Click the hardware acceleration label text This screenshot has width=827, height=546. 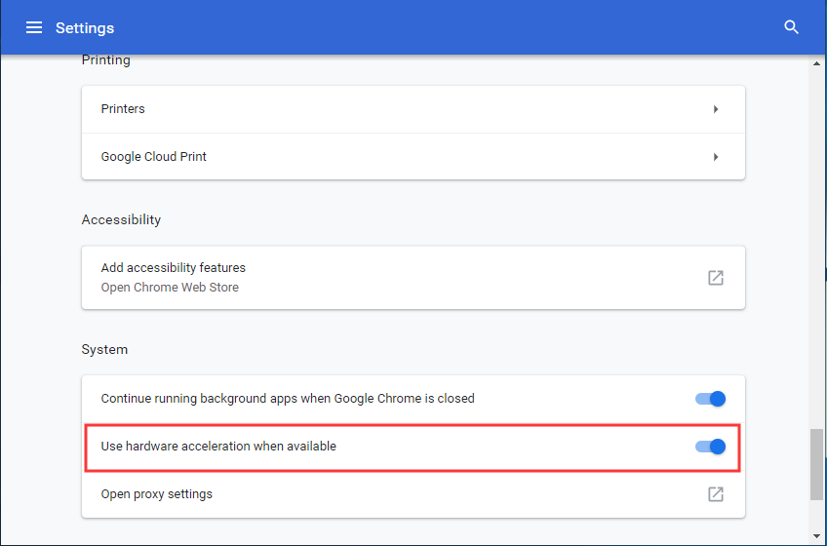tap(218, 447)
